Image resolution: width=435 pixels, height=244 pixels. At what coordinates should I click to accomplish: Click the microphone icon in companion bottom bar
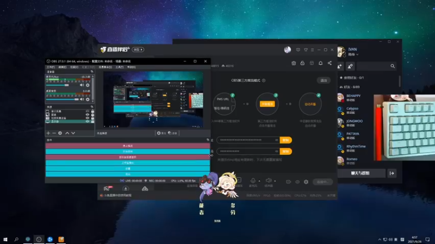[253, 181]
